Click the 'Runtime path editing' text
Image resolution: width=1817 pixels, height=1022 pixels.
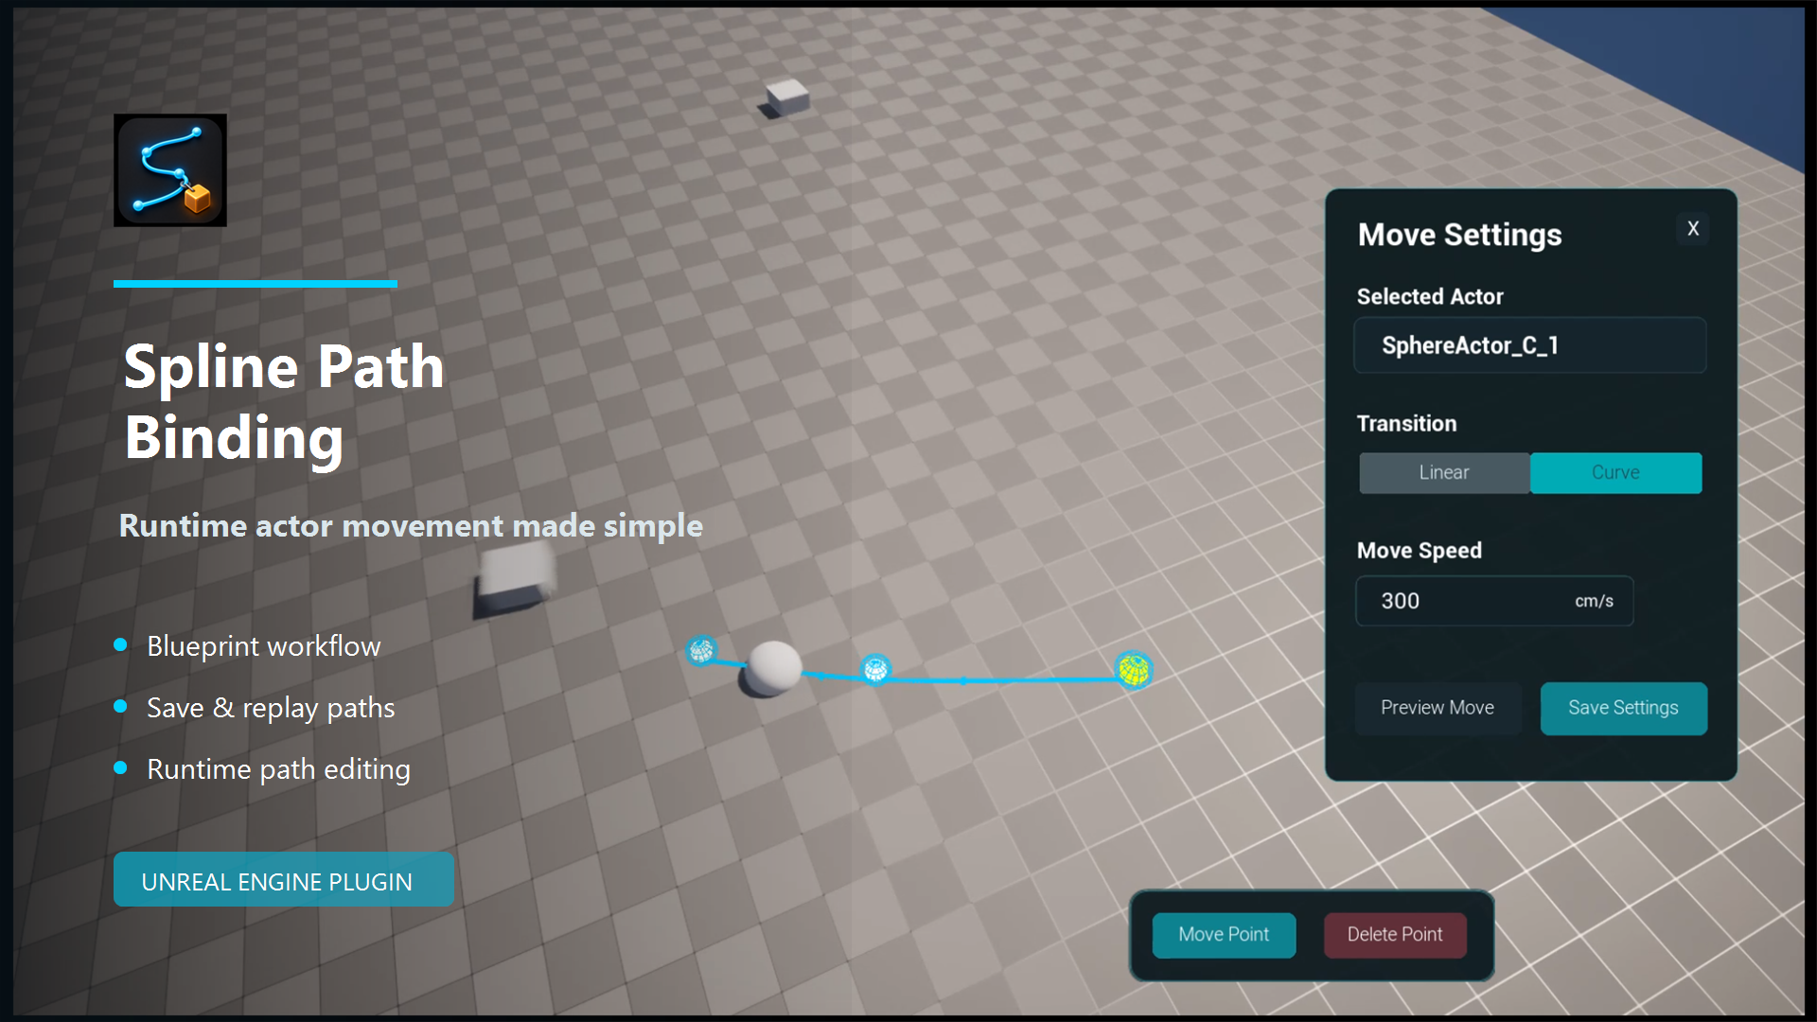pyautogui.click(x=278, y=769)
